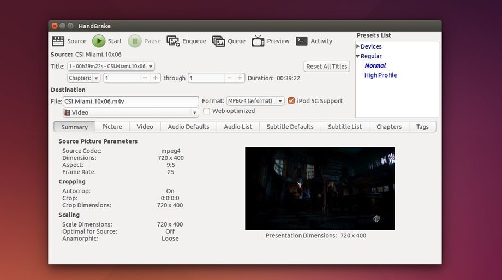This screenshot has width=502, height=280.
Task: Open the Activity terminal icon
Action: coord(301,41)
